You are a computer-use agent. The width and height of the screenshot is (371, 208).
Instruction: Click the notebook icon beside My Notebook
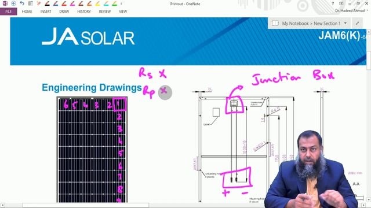[x=275, y=23]
